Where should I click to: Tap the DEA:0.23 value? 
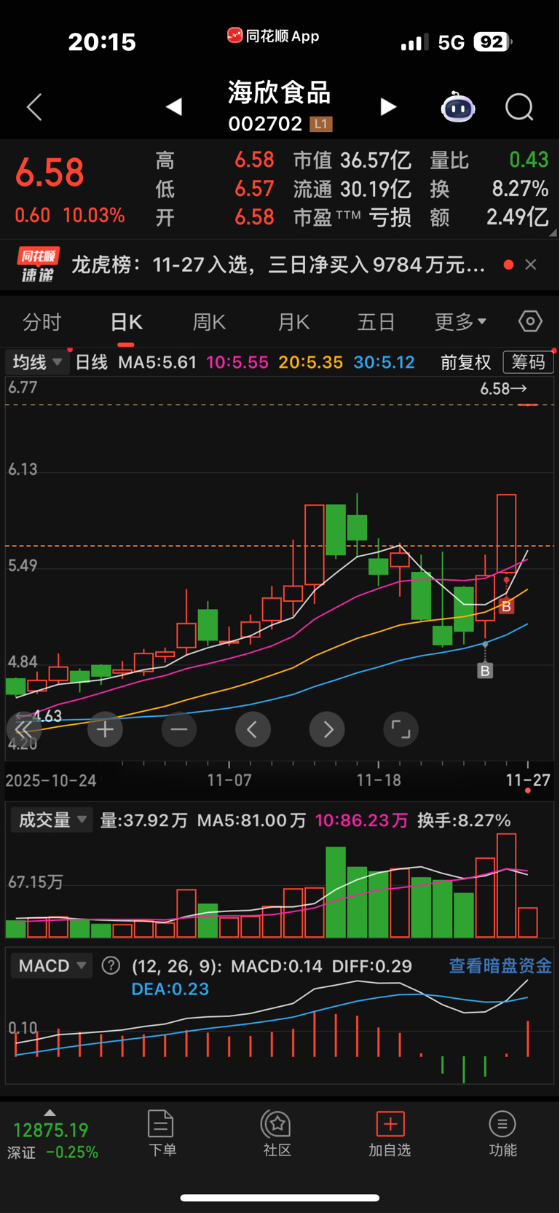pos(170,989)
